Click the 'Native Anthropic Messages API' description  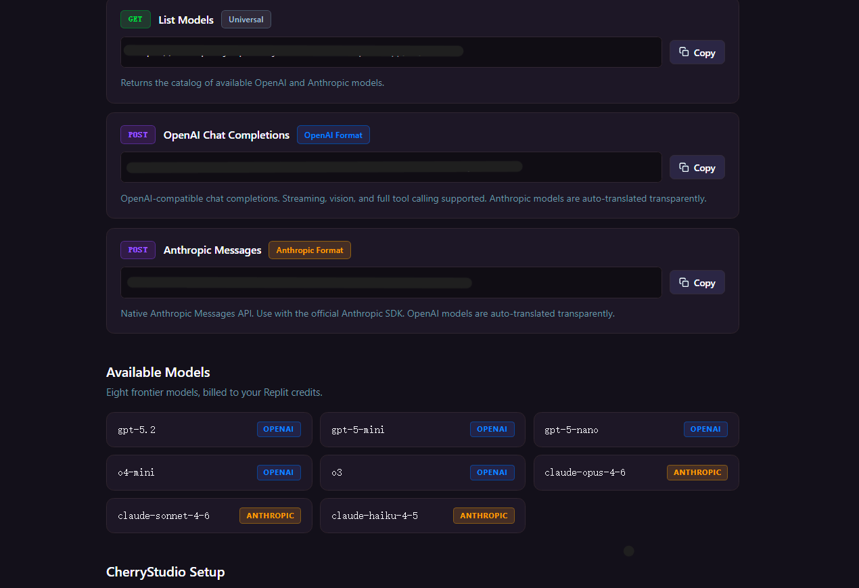click(367, 313)
